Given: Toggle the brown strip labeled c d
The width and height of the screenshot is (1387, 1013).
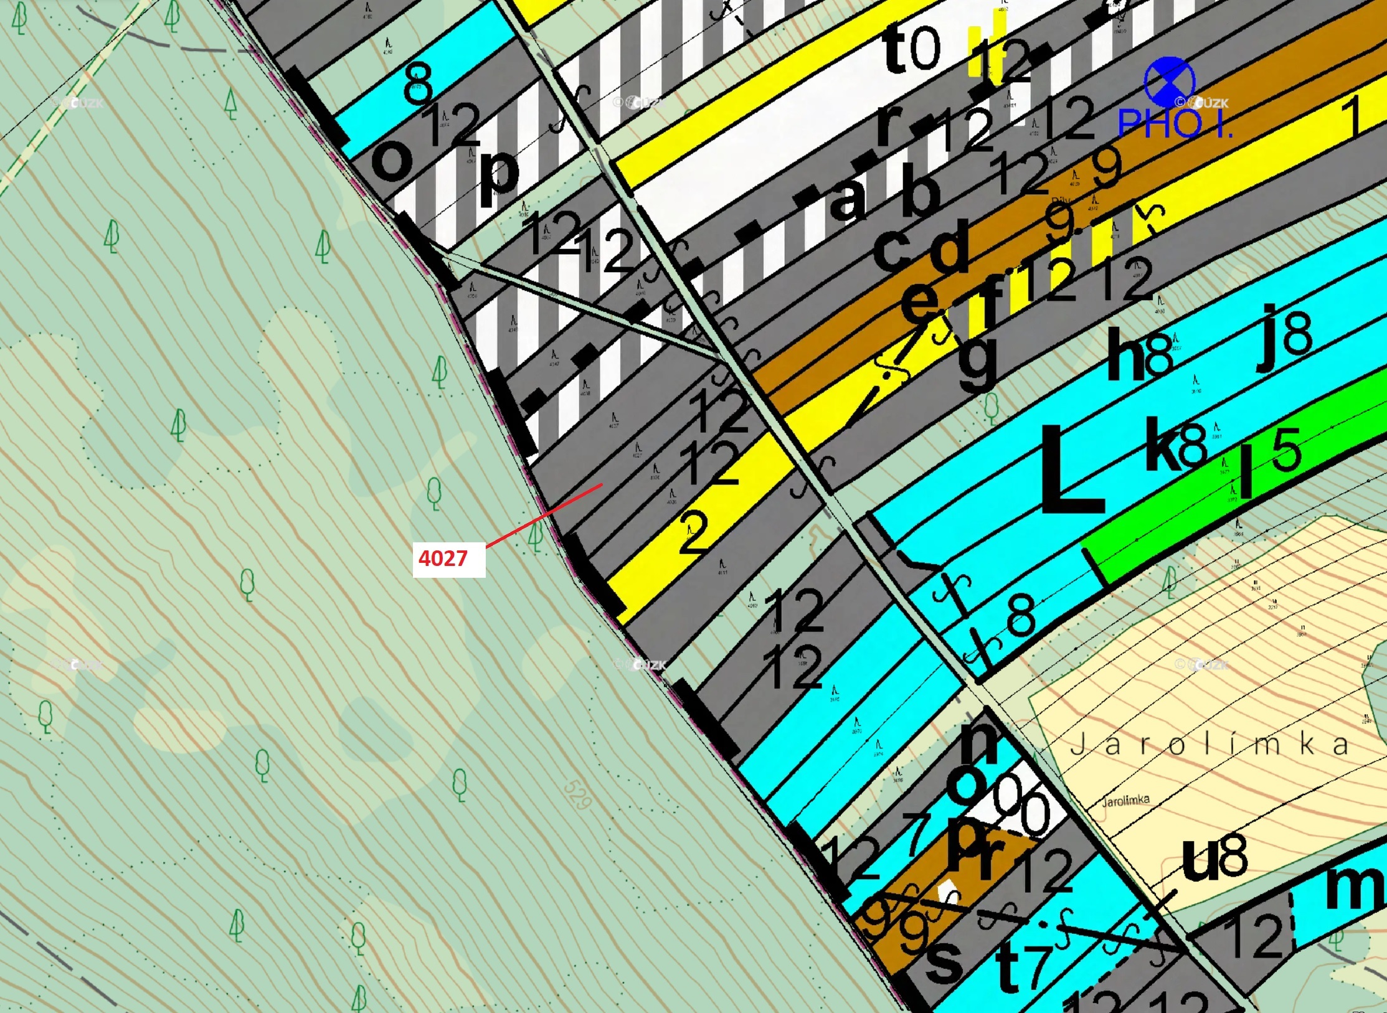Looking at the screenshot, I should (922, 249).
